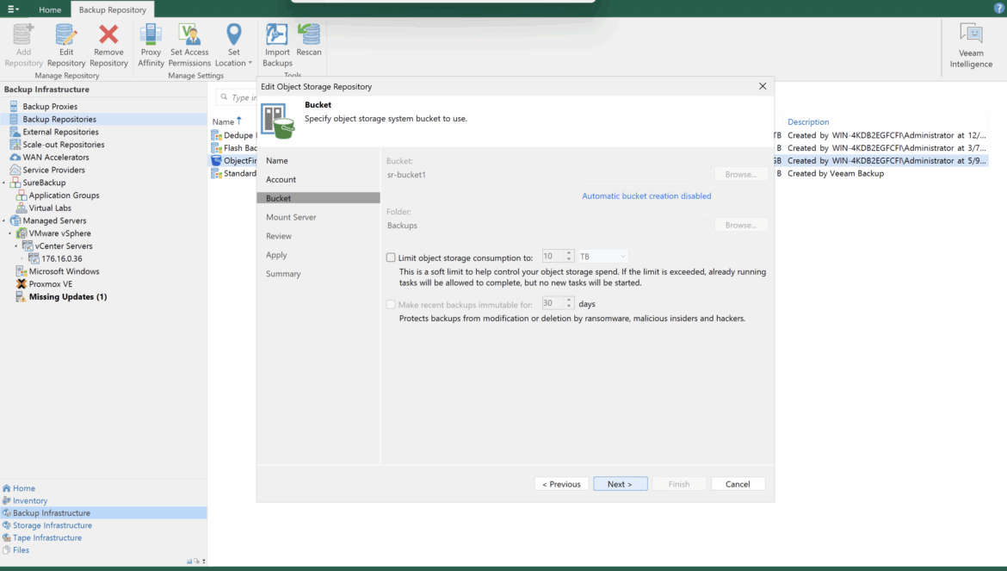Collapse the VMware vSphere node
1007x571 pixels.
click(x=10, y=233)
